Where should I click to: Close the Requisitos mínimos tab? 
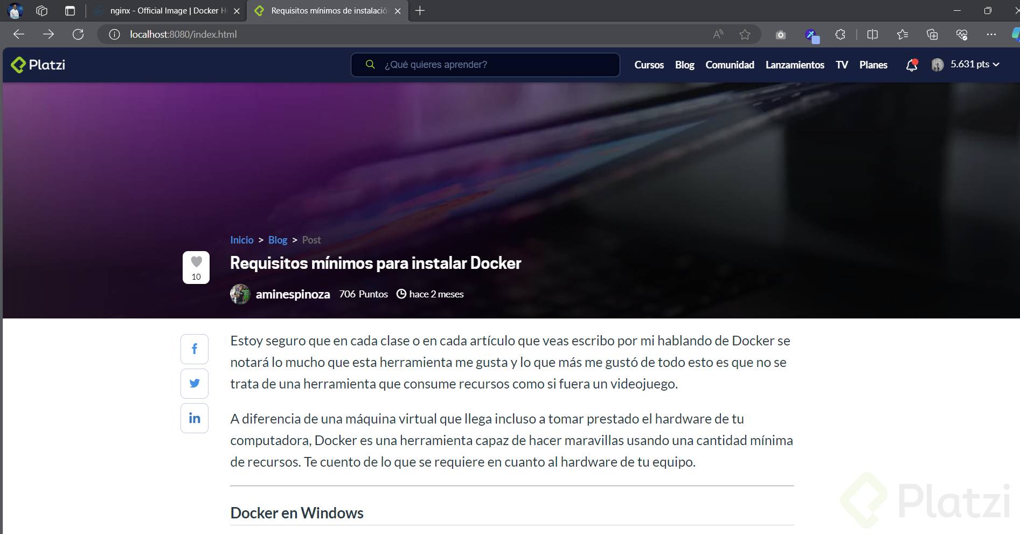coord(398,11)
